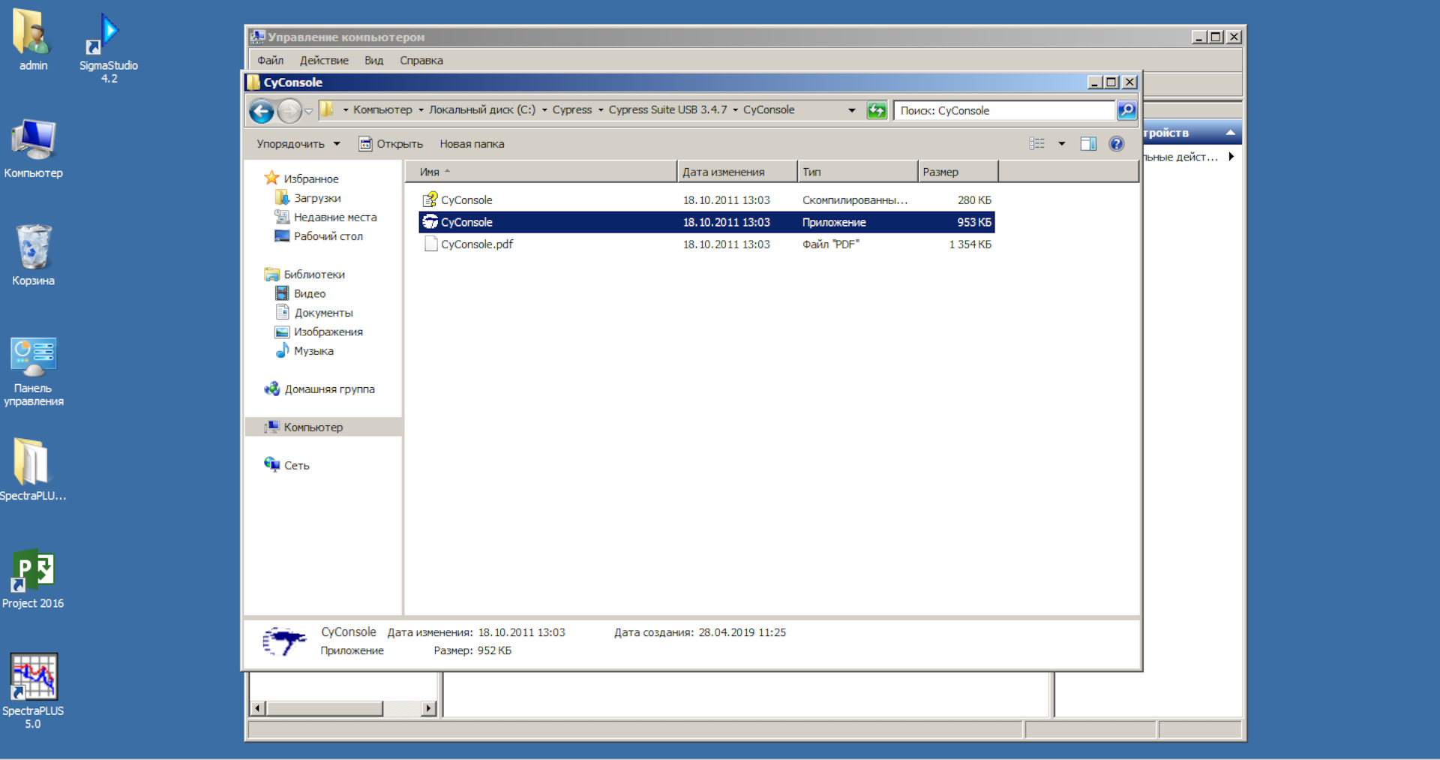The image size is (1440, 760).
Task: Select the CyConsole application file icon
Action: tap(430, 222)
